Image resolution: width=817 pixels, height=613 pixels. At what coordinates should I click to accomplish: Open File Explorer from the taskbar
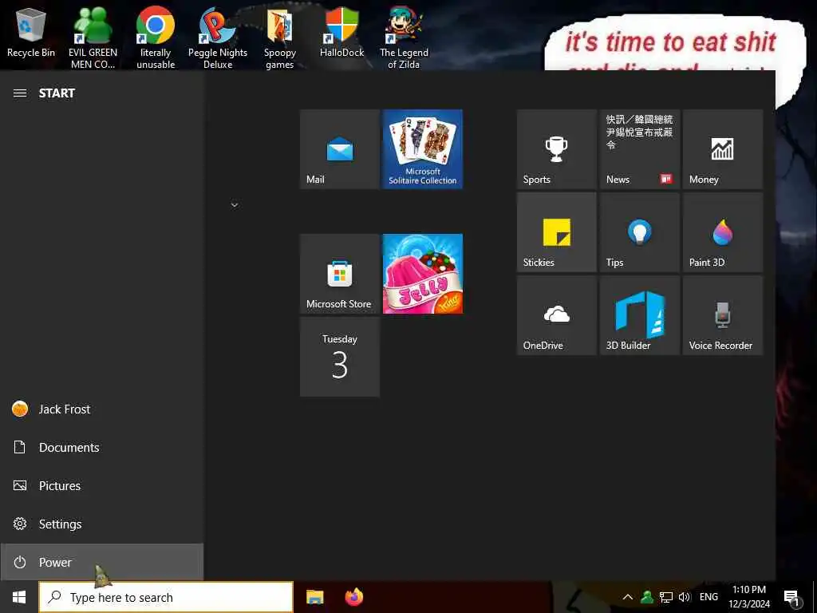pyautogui.click(x=314, y=597)
